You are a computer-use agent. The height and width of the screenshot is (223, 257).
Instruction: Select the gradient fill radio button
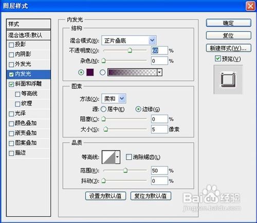point(102,72)
